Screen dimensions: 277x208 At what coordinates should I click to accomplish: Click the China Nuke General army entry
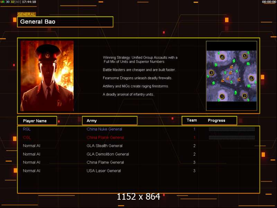[105, 129]
